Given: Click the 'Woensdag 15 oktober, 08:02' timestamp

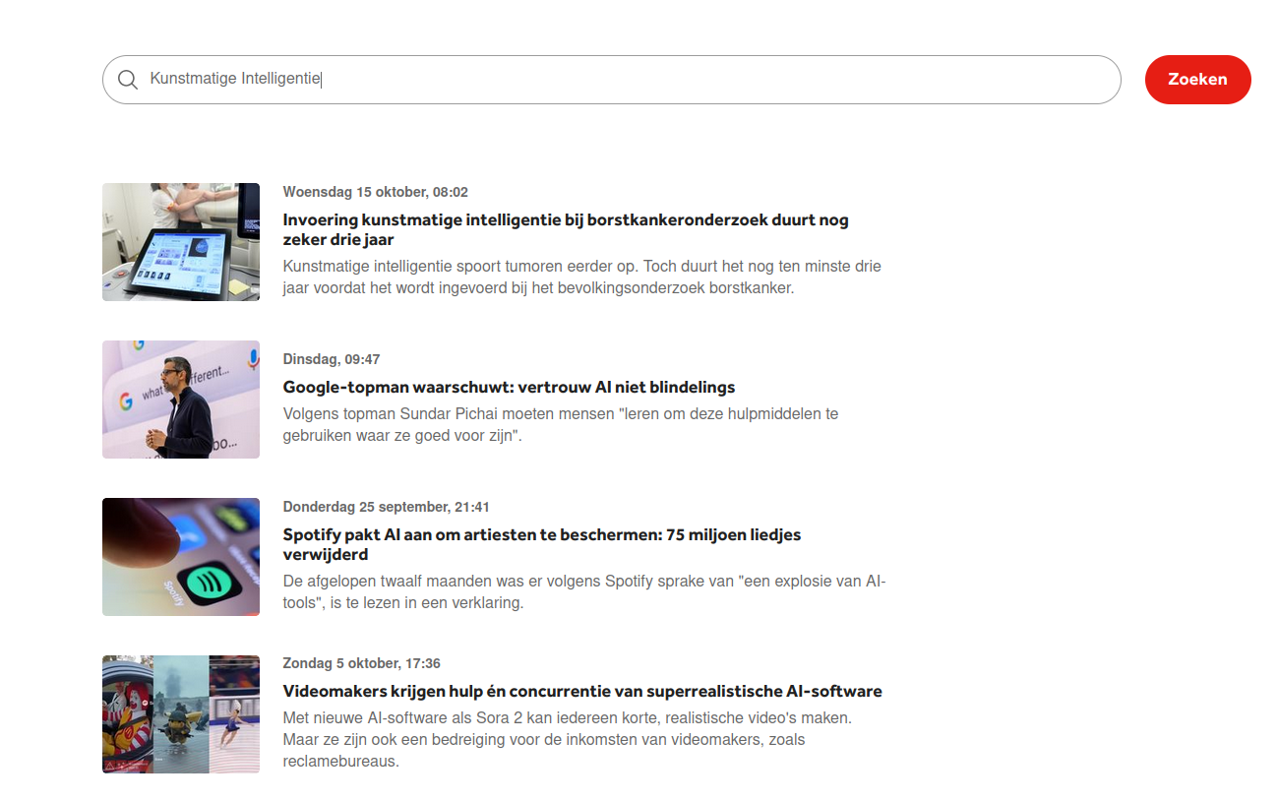Looking at the screenshot, I should pos(375,192).
